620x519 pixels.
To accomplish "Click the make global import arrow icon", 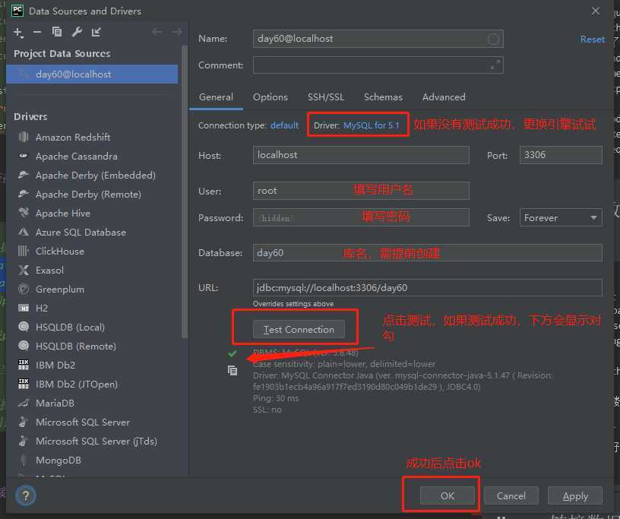I will pos(96,32).
